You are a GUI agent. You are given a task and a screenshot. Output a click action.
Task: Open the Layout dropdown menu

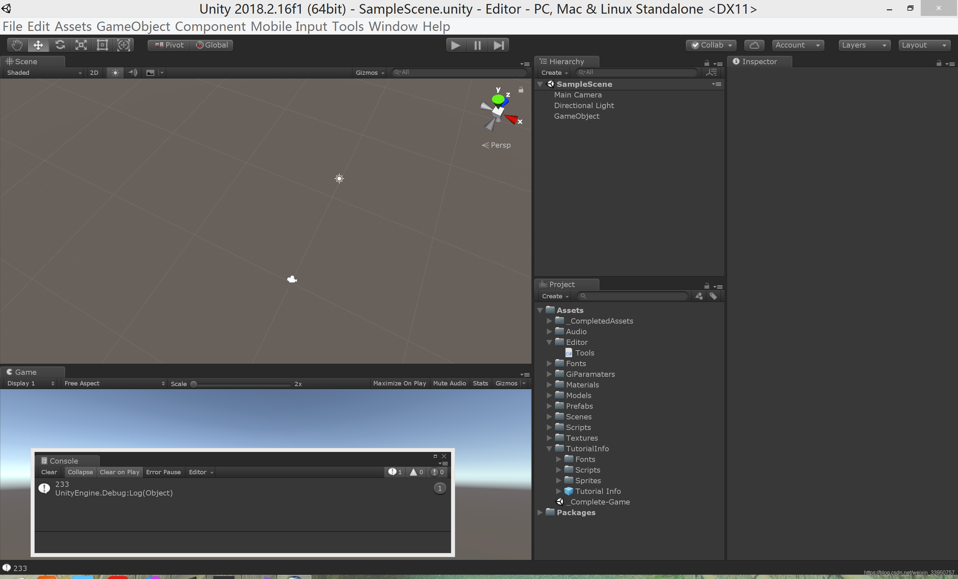924,45
